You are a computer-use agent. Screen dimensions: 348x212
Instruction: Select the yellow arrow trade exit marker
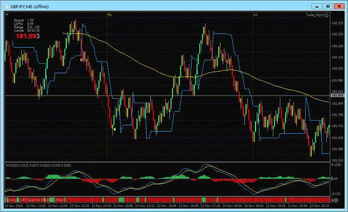[114, 129]
